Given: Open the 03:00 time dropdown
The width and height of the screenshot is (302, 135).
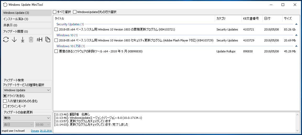Looking at the screenshot, I should 43,125.
